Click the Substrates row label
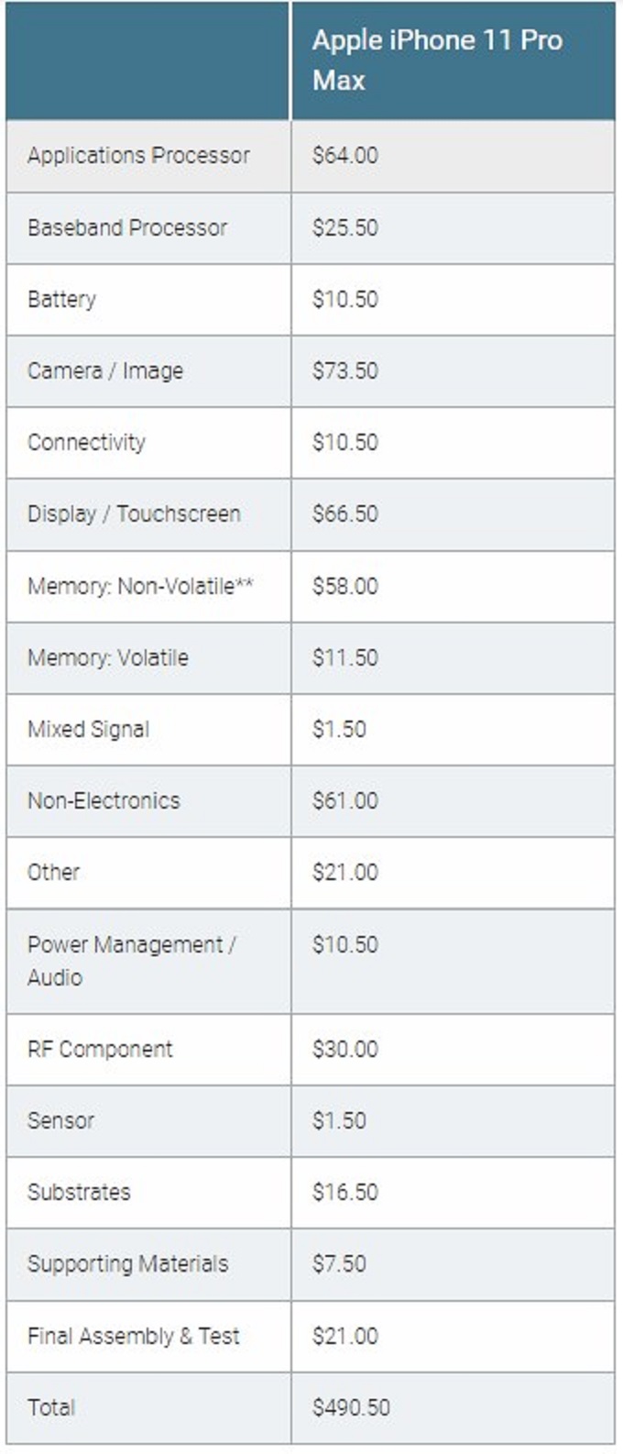 [x=79, y=1192]
